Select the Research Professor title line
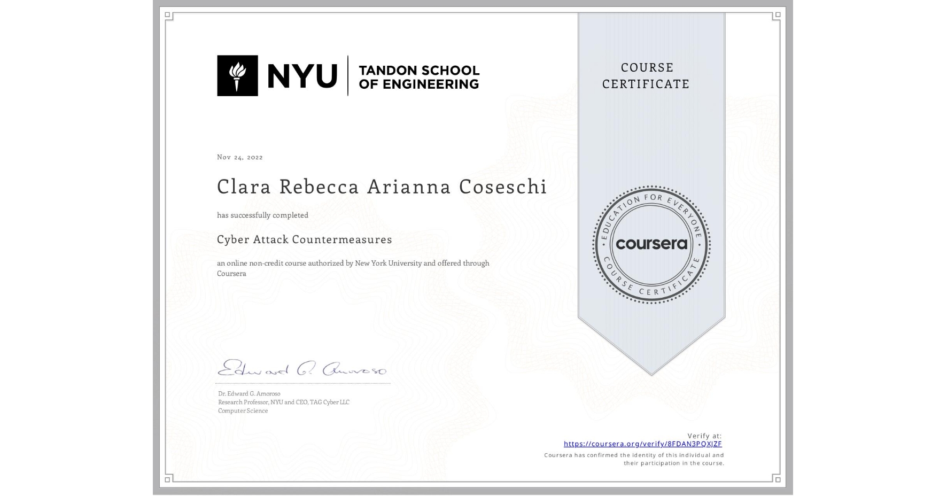The image size is (947, 496). coord(283,402)
